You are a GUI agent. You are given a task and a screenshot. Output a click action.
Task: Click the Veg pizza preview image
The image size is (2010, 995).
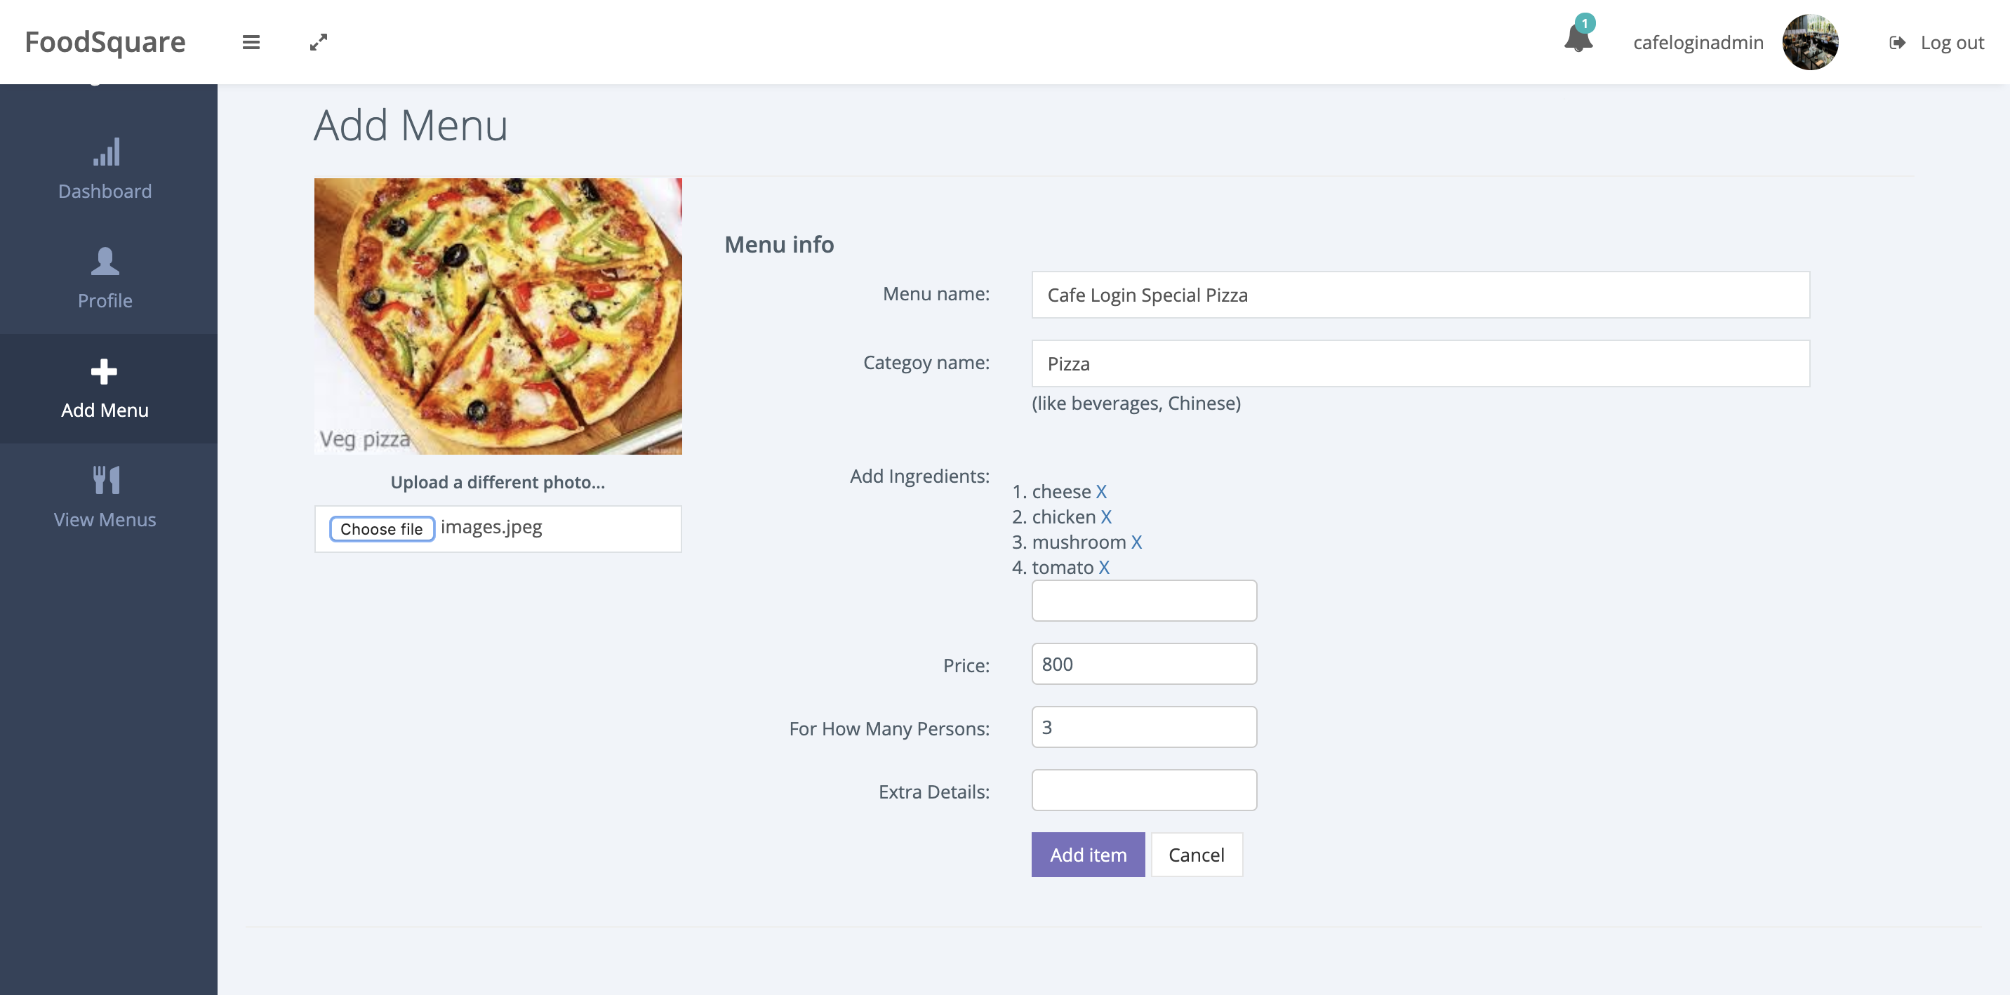[498, 316]
